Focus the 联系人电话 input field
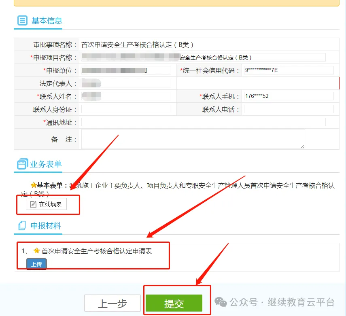This screenshot has height=316, width=346. click(x=289, y=109)
